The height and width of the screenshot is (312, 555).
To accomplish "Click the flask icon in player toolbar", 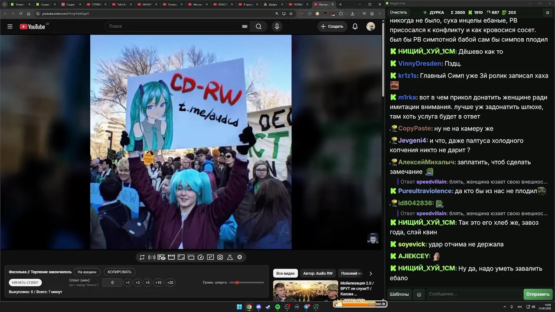I will [x=230, y=257].
